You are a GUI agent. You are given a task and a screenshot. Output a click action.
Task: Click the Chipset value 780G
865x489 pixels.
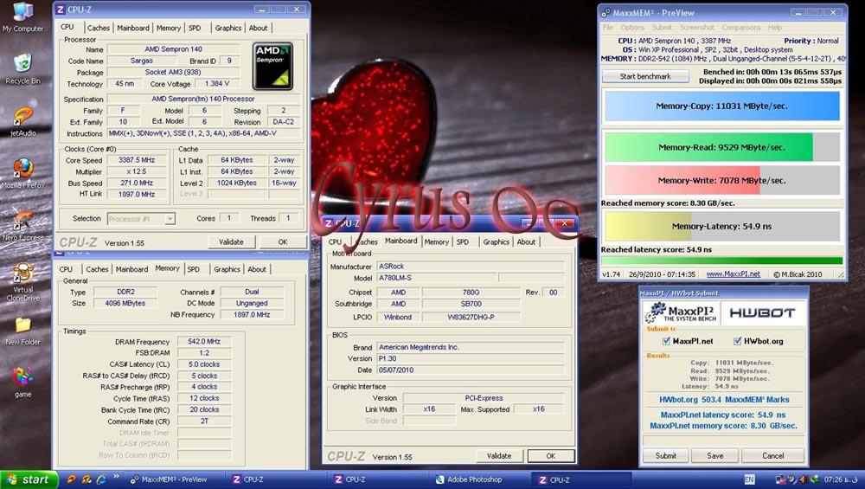[471, 293]
